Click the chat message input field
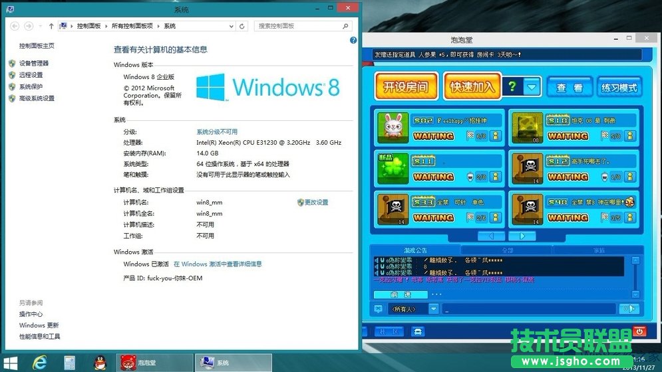Image resolution: width=662 pixels, height=372 pixels. coord(529,309)
